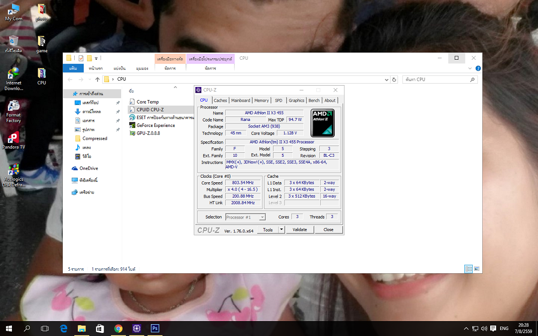Image resolution: width=538 pixels, height=336 pixels.
Task: Select the GeForce Experience shortcut
Action: 155,125
